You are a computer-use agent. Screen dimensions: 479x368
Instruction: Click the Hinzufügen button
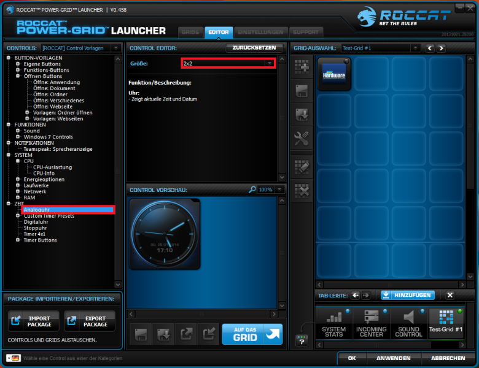pyautogui.click(x=408, y=295)
